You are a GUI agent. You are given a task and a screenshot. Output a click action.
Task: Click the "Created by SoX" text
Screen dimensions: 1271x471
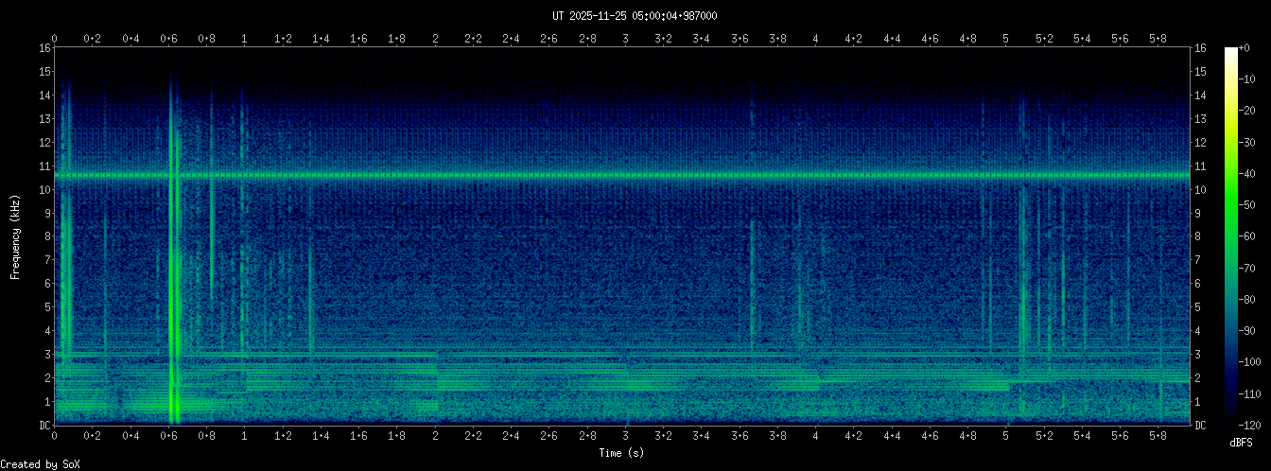tap(41, 463)
